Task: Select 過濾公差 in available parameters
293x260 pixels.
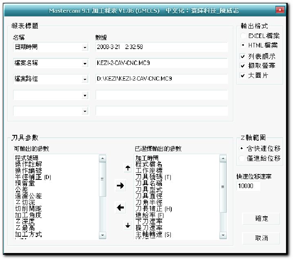Action: click(29, 196)
